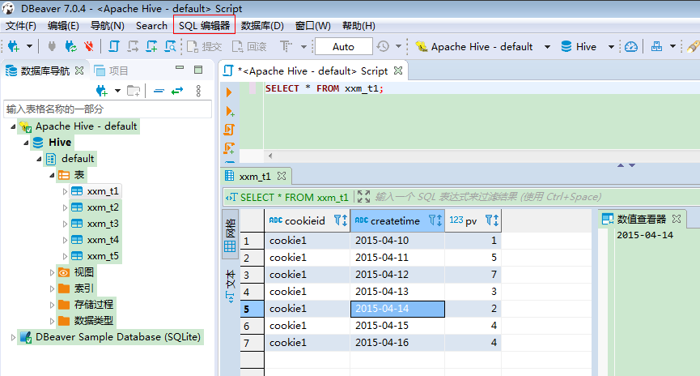
Task: Open the 编辑(E) menu
Action: 63,25
